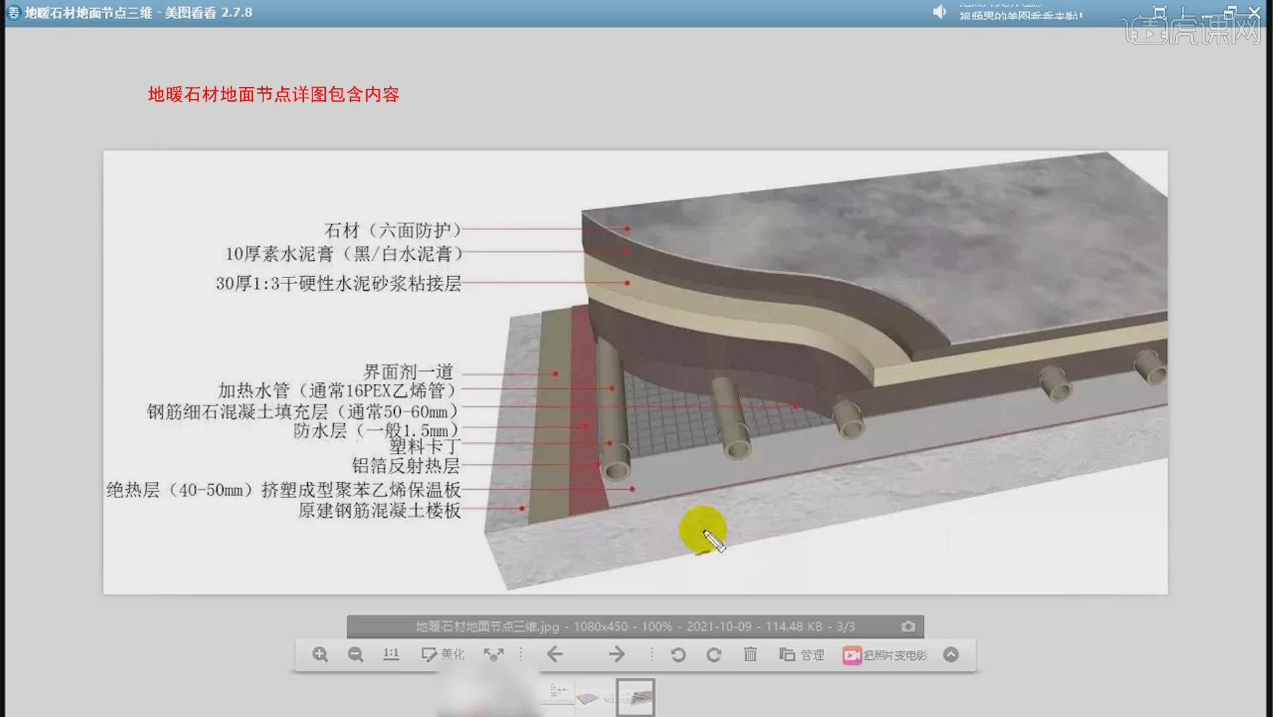
Task: Click the red heading 地暖石材地面节点详图包含内容
Action: [x=273, y=94]
